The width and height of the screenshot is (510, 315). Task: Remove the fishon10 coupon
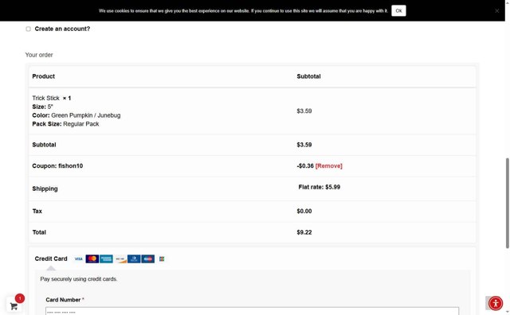point(328,166)
